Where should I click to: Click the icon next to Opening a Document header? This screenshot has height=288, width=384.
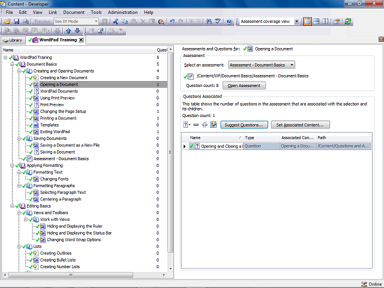tap(250, 49)
